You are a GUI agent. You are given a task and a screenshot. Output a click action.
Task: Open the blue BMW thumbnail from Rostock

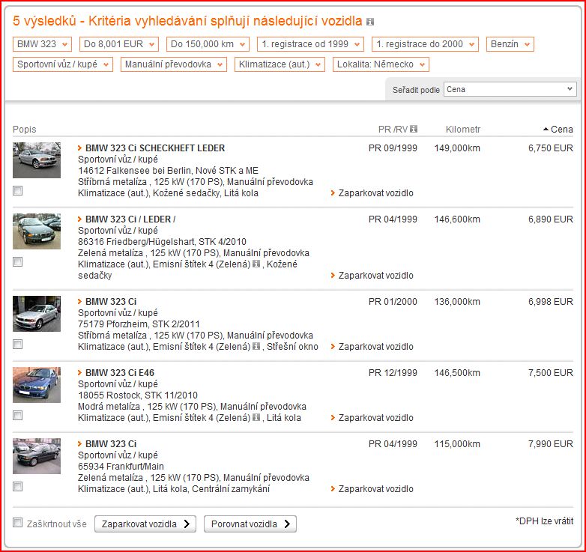tap(37, 385)
